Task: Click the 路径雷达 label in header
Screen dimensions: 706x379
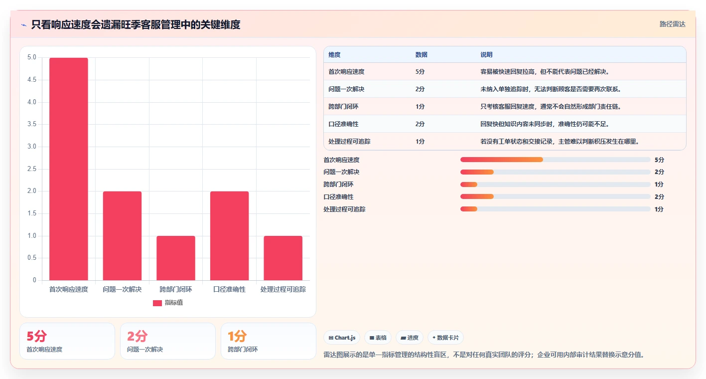Action: [673, 24]
